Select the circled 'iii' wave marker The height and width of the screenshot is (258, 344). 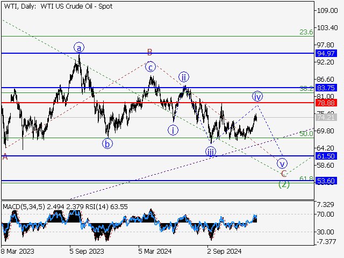point(211,152)
